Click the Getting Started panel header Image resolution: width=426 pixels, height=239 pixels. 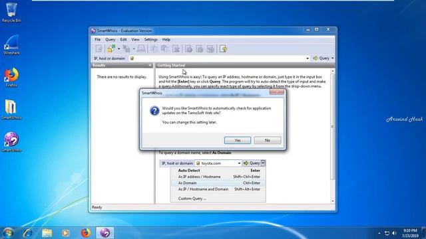tap(245, 65)
